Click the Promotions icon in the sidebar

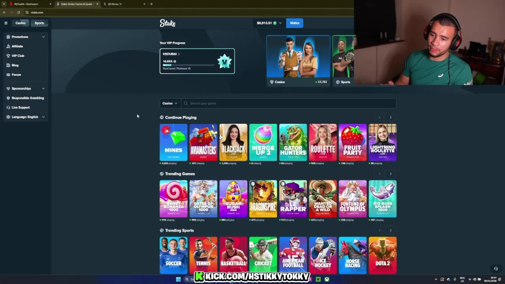(8, 37)
